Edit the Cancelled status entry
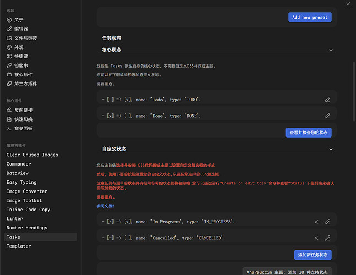This screenshot has width=356, height=275. click(327, 238)
